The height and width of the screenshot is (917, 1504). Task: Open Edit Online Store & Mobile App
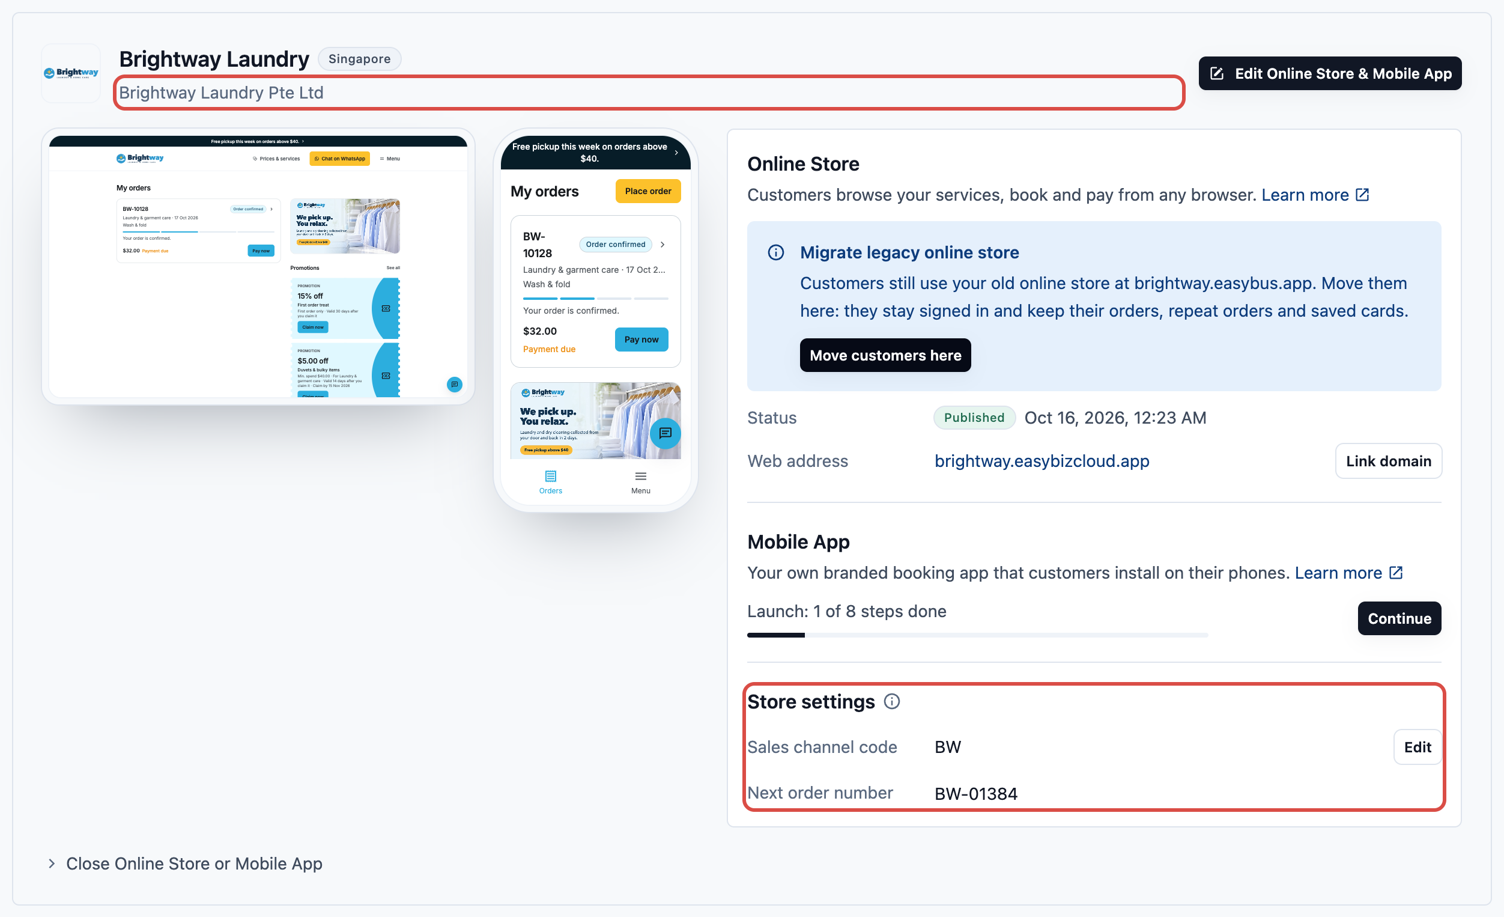click(1329, 73)
